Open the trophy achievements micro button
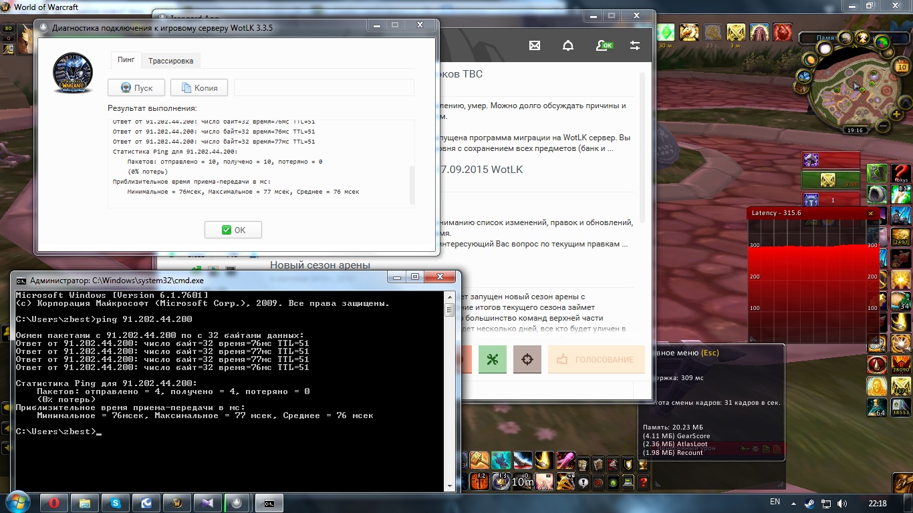This screenshot has height=513, width=913. (643, 464)
